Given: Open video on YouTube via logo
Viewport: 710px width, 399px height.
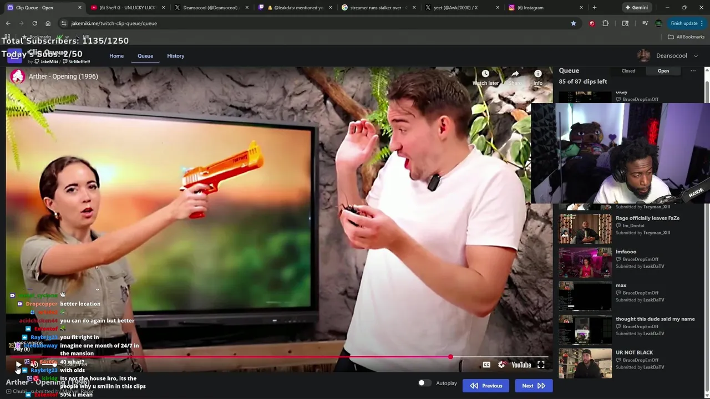Looking at the screenshot, I should click(521, 365).
